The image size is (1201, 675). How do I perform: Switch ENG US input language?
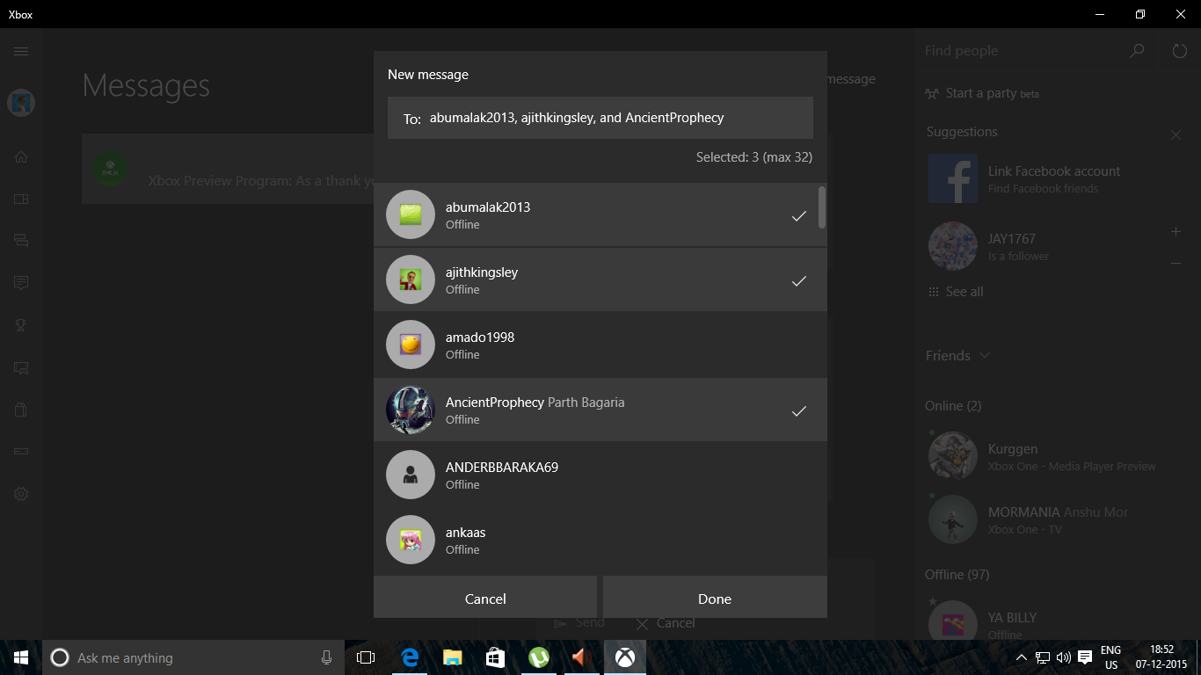coord(1111,657)
